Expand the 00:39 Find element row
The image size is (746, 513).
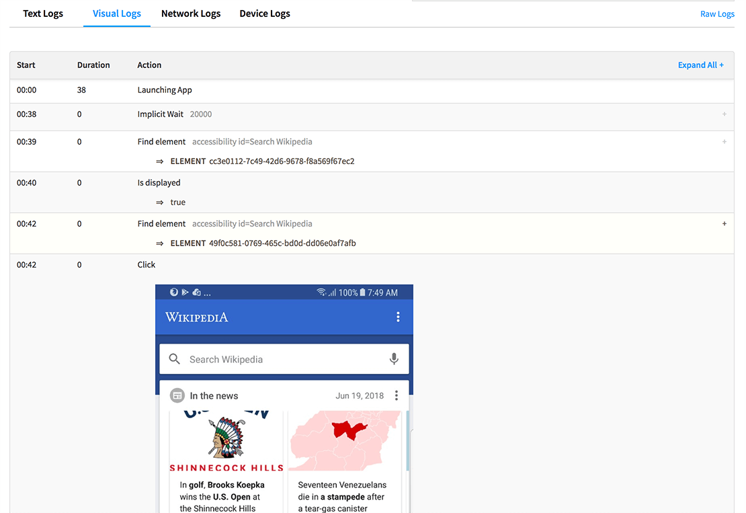724,142
